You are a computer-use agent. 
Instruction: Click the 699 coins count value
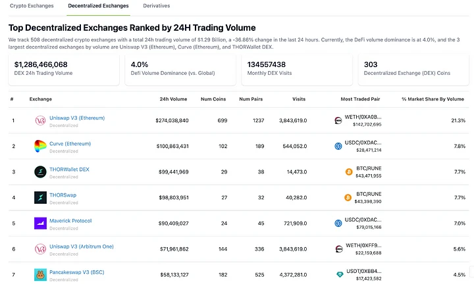click(x=223, y=120)
